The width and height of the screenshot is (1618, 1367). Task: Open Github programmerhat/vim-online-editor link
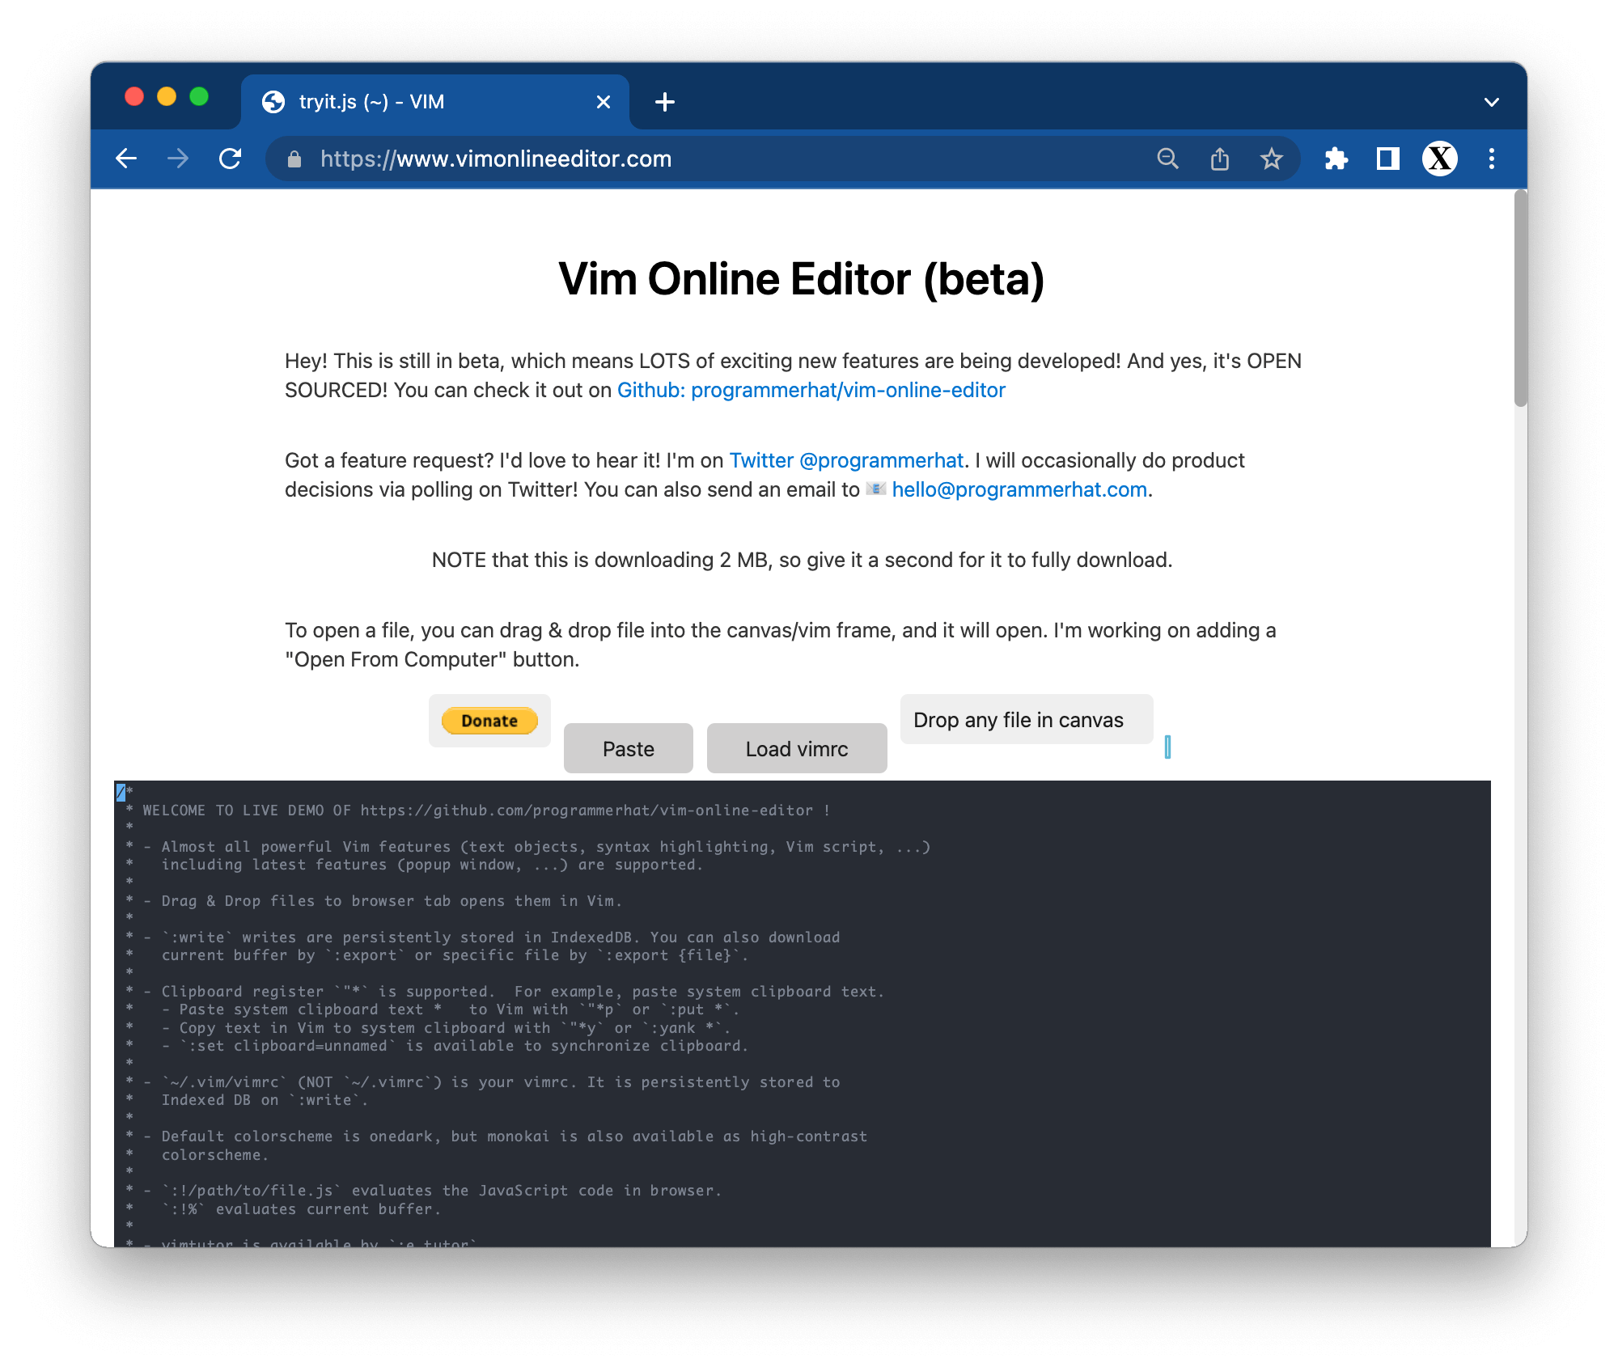tap(811, 390)
